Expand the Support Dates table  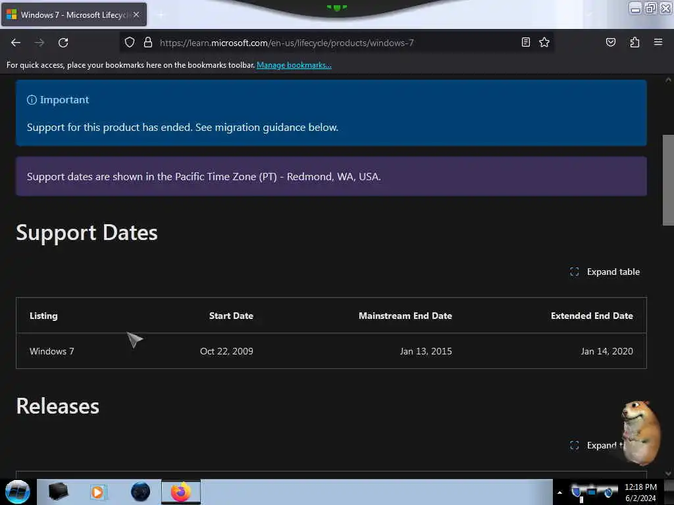(605, 272)
